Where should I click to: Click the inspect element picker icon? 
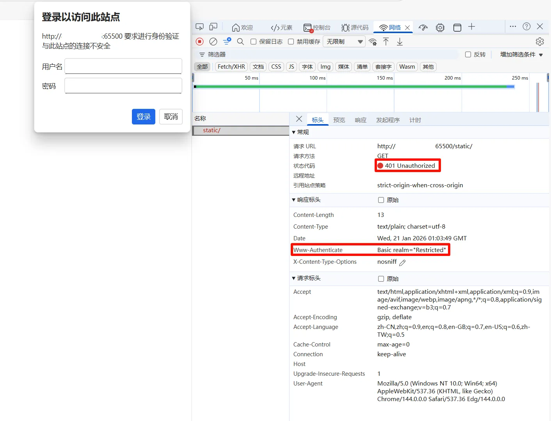tap(199, 27)
